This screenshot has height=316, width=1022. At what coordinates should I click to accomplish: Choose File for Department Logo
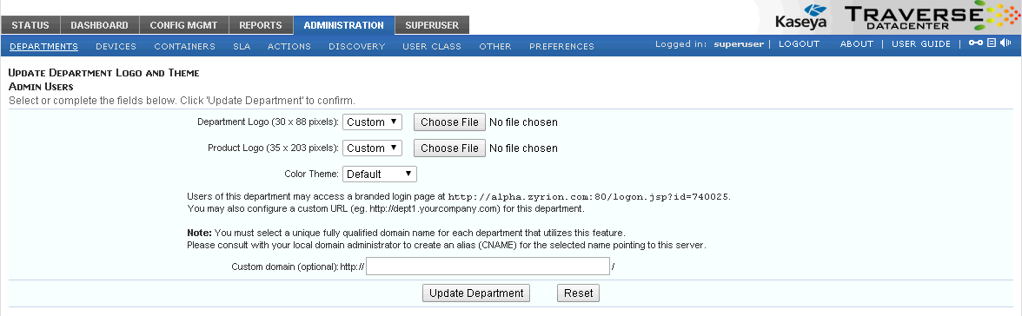click(x=450, y=122)
